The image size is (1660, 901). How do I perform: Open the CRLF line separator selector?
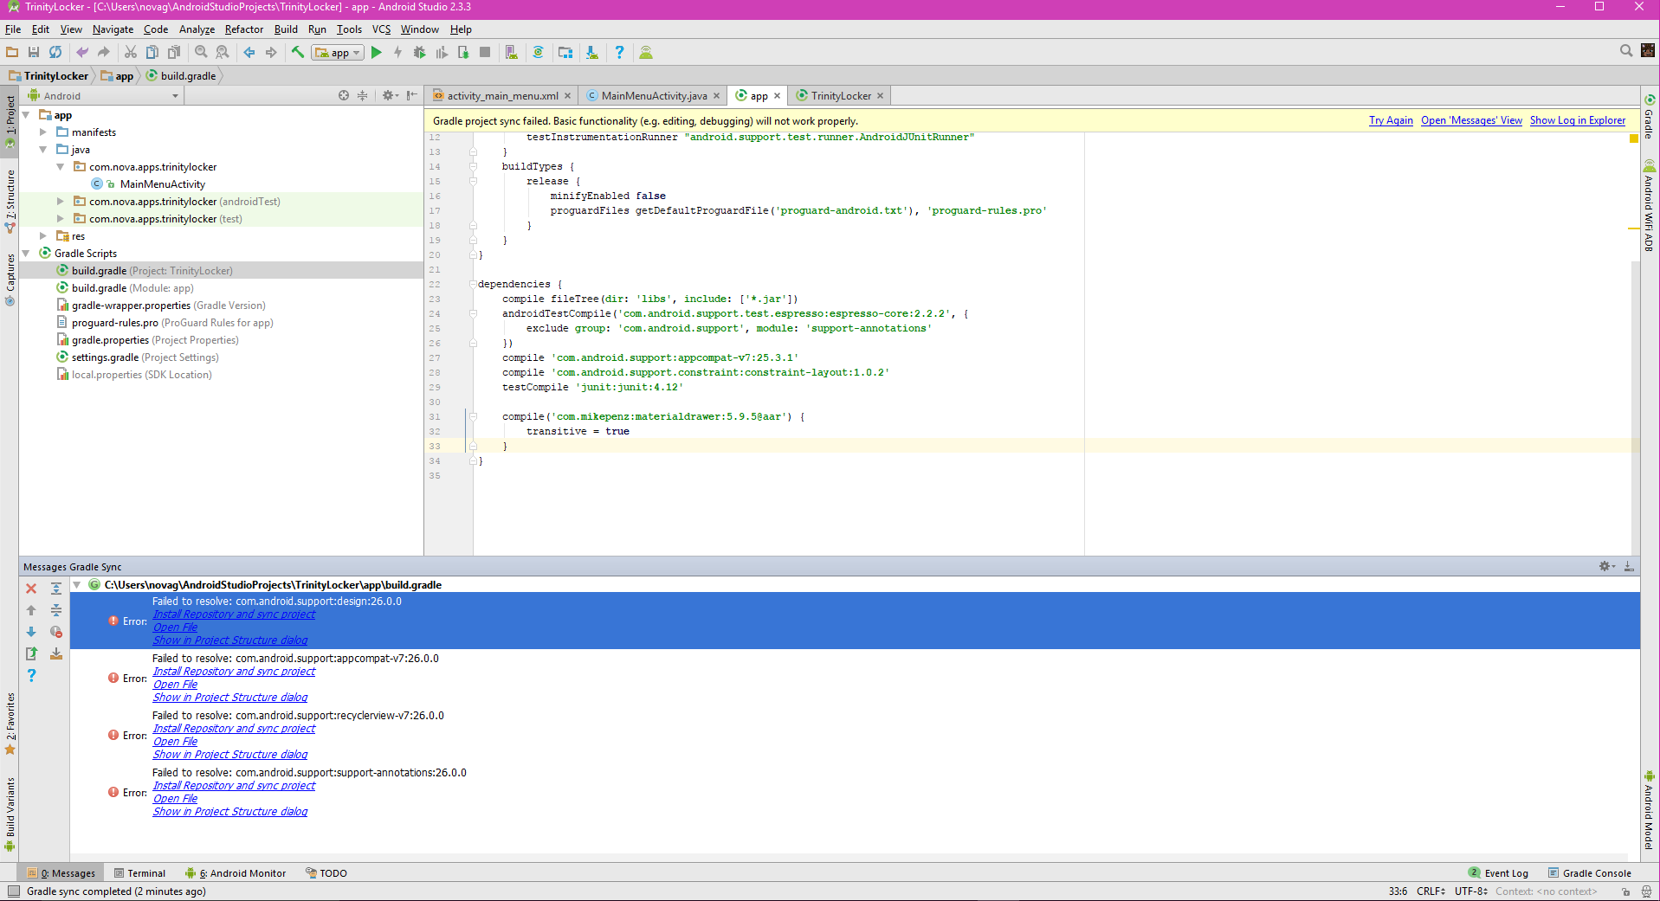1431,891
